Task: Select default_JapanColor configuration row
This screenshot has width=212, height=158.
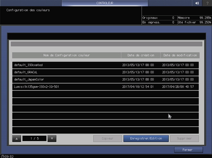Action: tap(106, 79)
